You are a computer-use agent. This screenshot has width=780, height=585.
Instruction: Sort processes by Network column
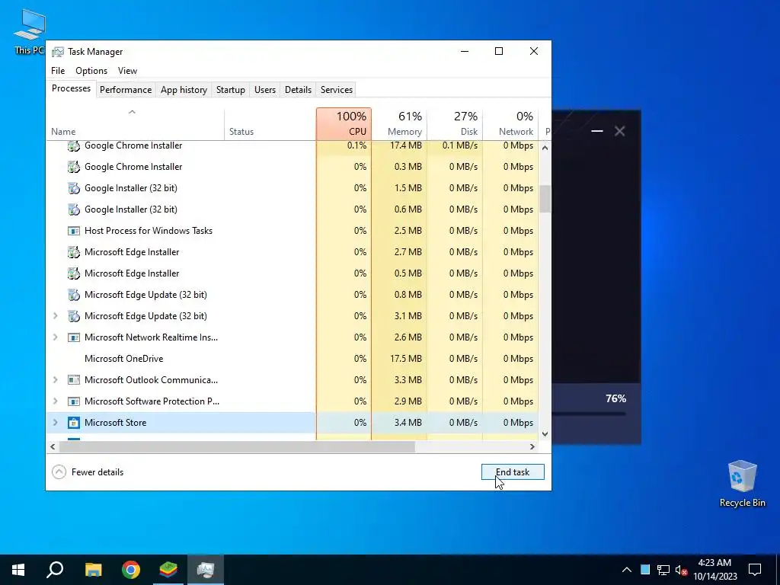(x=510, y=124)
